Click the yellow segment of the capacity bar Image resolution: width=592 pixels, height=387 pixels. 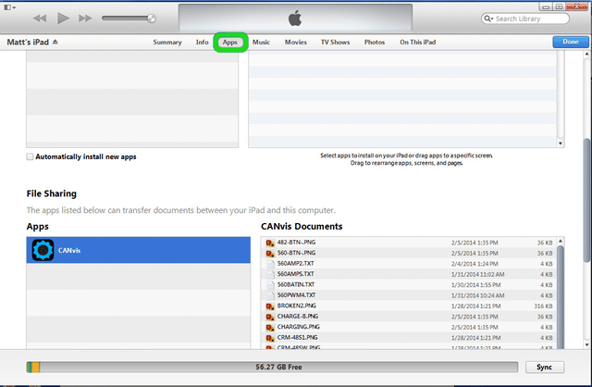[36, 367]
